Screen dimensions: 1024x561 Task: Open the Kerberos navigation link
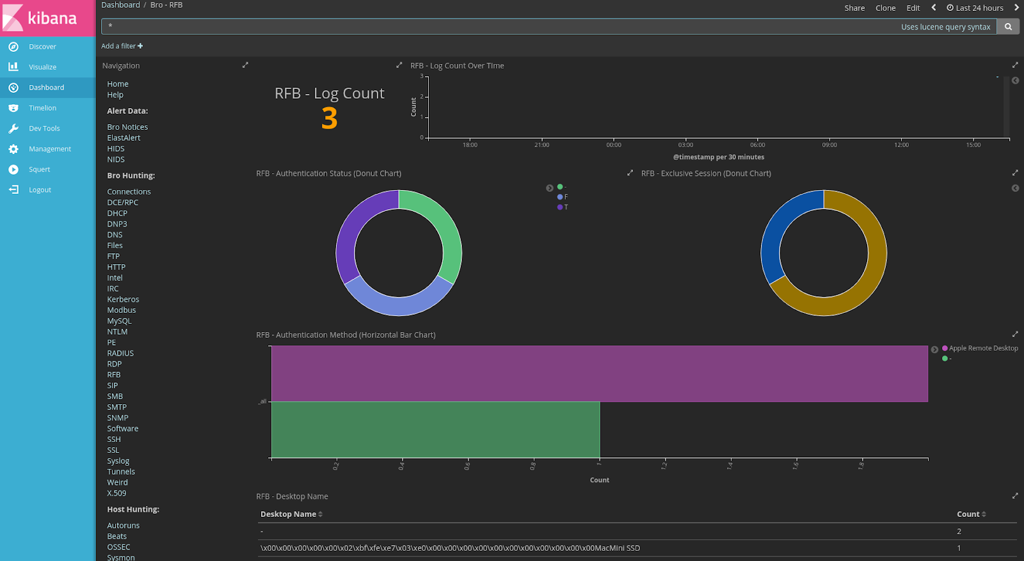point(123,299)
